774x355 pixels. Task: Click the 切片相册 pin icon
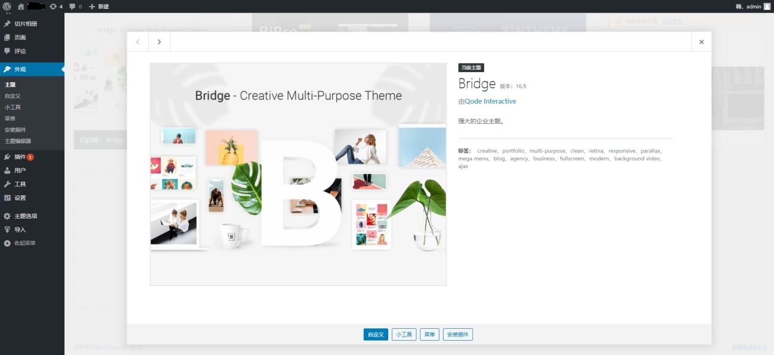7,24
